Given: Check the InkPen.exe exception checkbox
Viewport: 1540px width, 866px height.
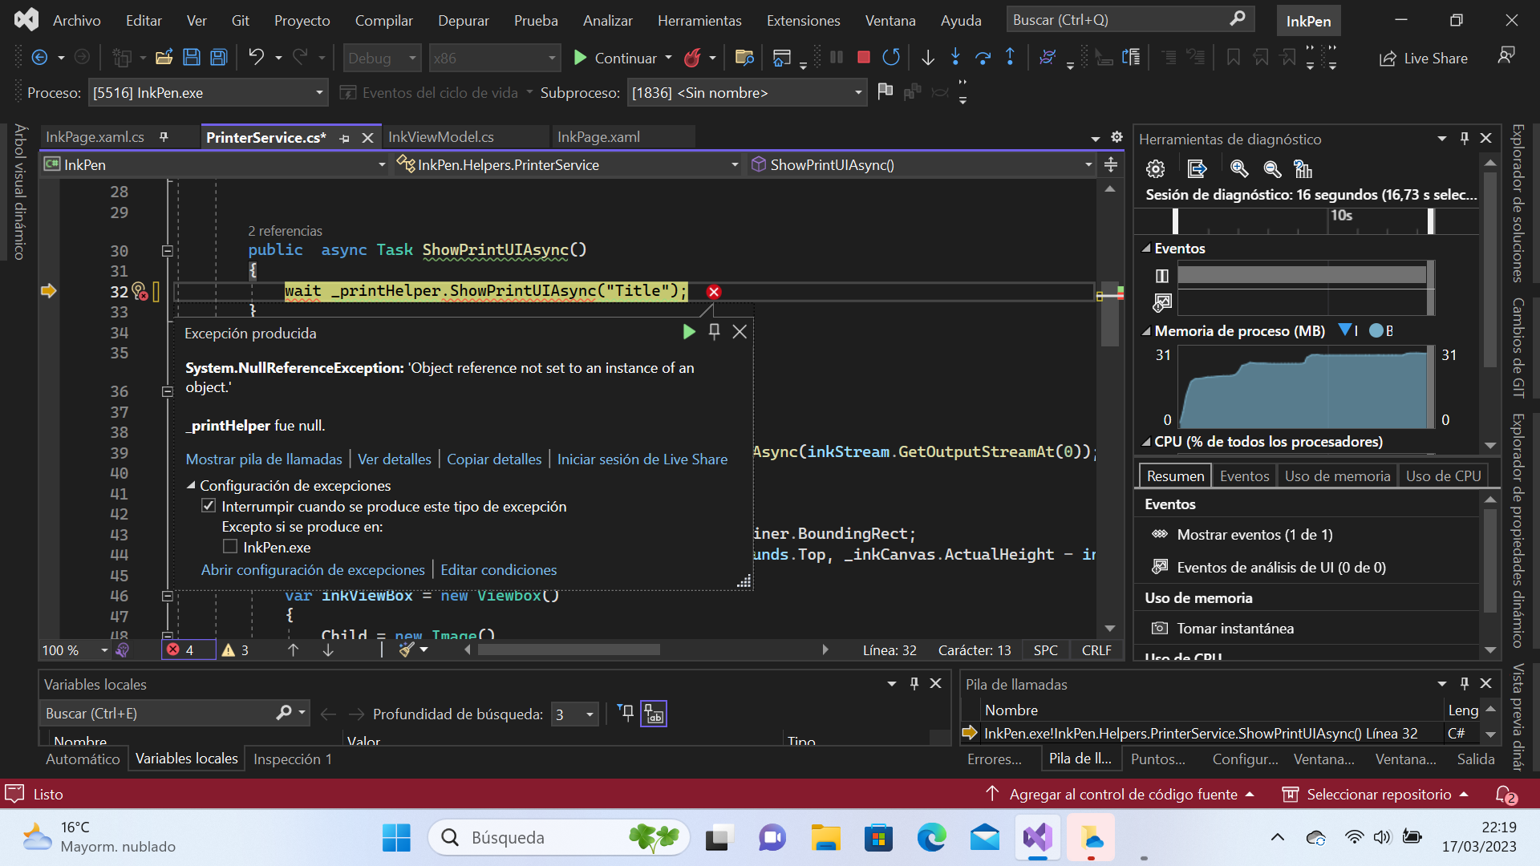Looking at the screenshot, I should (230, 547).
